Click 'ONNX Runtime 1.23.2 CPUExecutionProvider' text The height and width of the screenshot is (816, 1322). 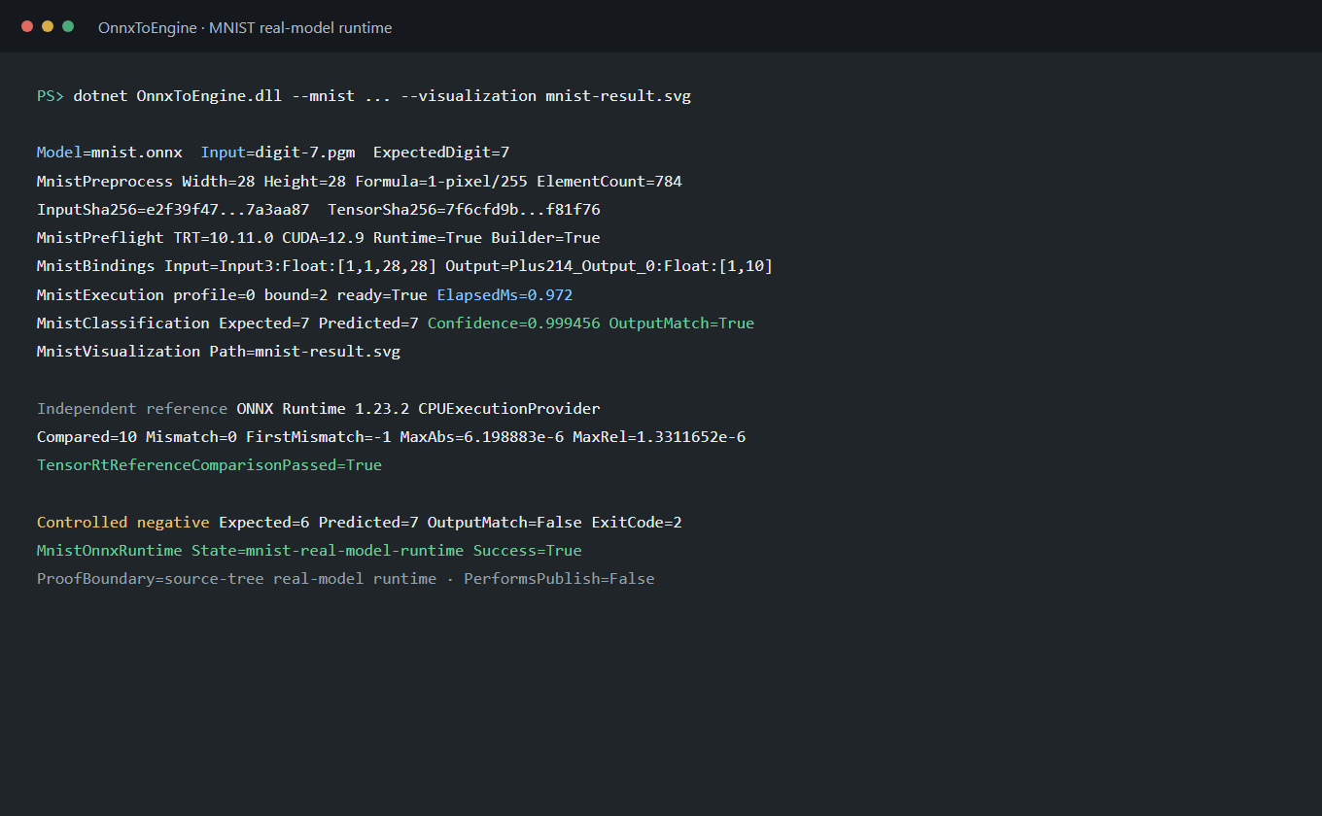[418, 409]
